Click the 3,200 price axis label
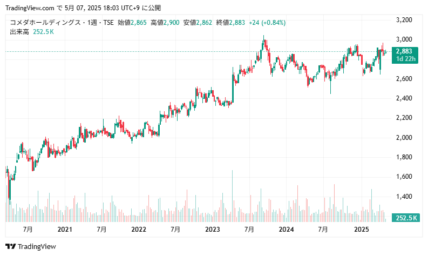The height and width of the screenshot is (256, 428). [x=404, y=19]
